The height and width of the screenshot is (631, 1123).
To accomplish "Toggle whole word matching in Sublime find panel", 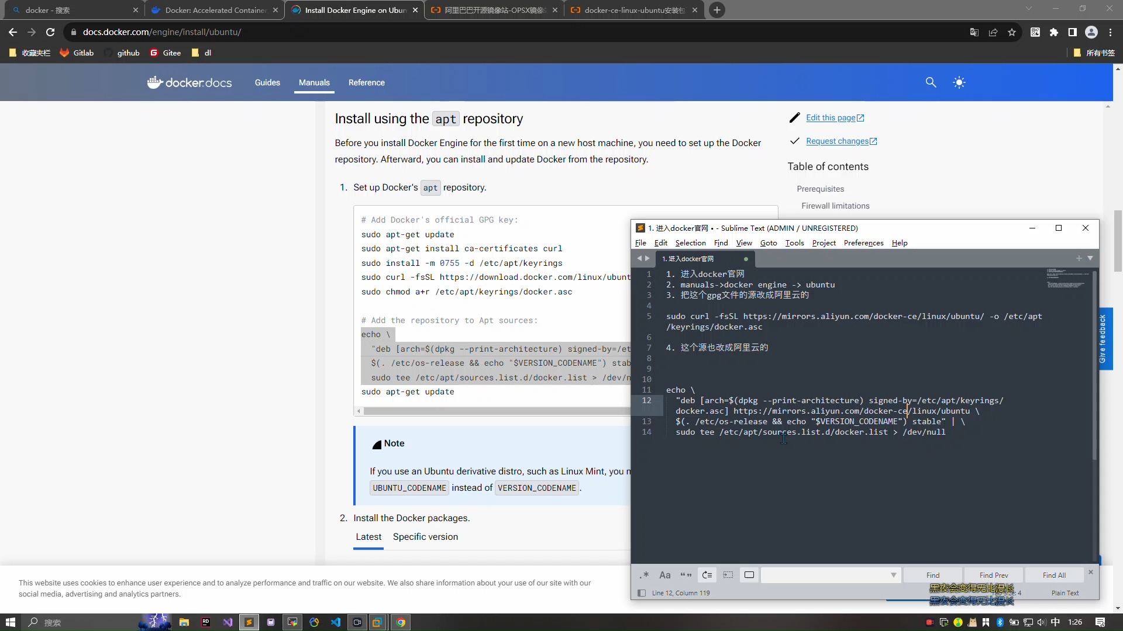I will [686, 575].
